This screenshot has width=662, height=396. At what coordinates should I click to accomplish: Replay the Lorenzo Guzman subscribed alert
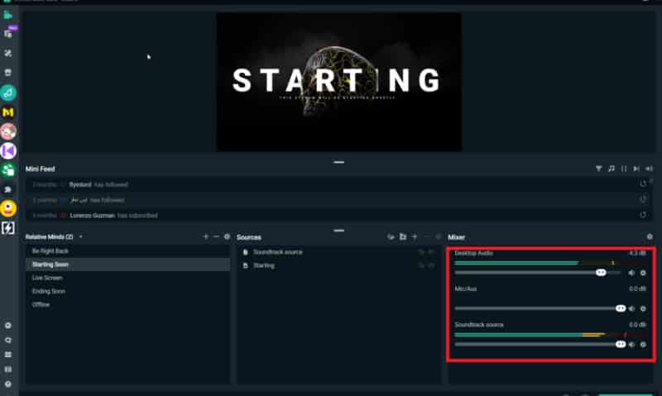643,215
